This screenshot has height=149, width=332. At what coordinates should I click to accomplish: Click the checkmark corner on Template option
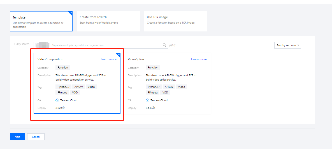point(71,13)
